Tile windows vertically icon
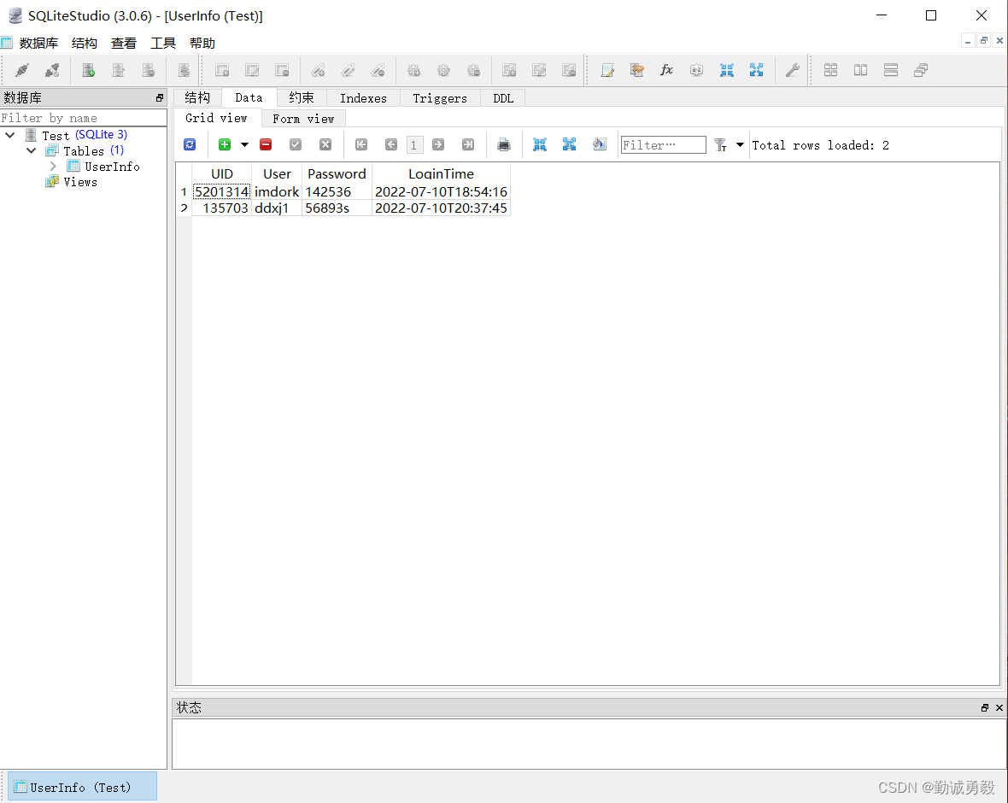 (x=890, y=70)
